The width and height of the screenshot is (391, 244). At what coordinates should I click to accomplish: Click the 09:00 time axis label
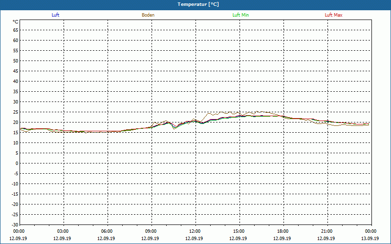pos(151,231)
